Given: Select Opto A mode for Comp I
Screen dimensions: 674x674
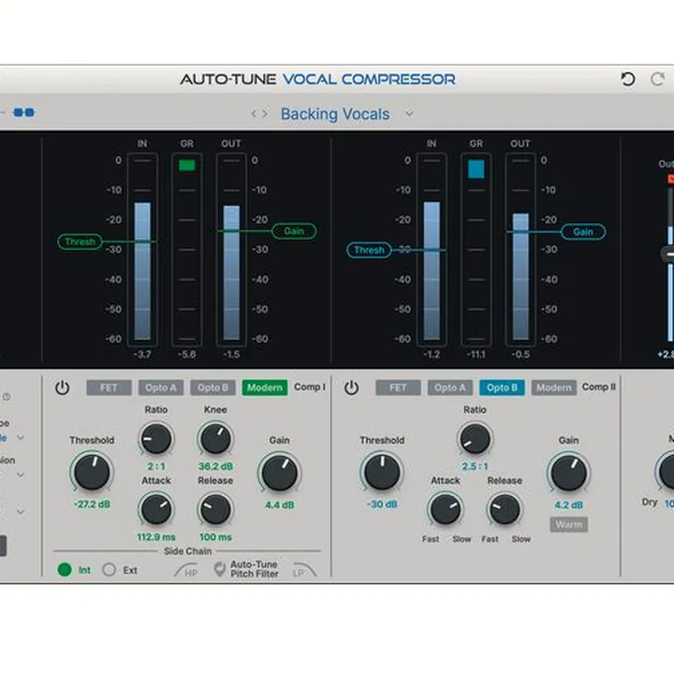Looking at the screenshot, I should click(161, 388).
